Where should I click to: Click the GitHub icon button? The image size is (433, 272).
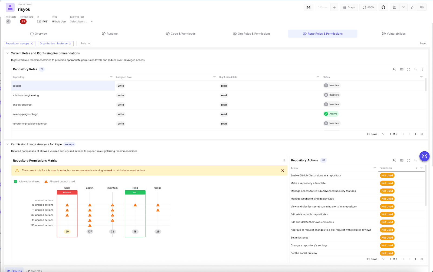(x=383, y=7)
